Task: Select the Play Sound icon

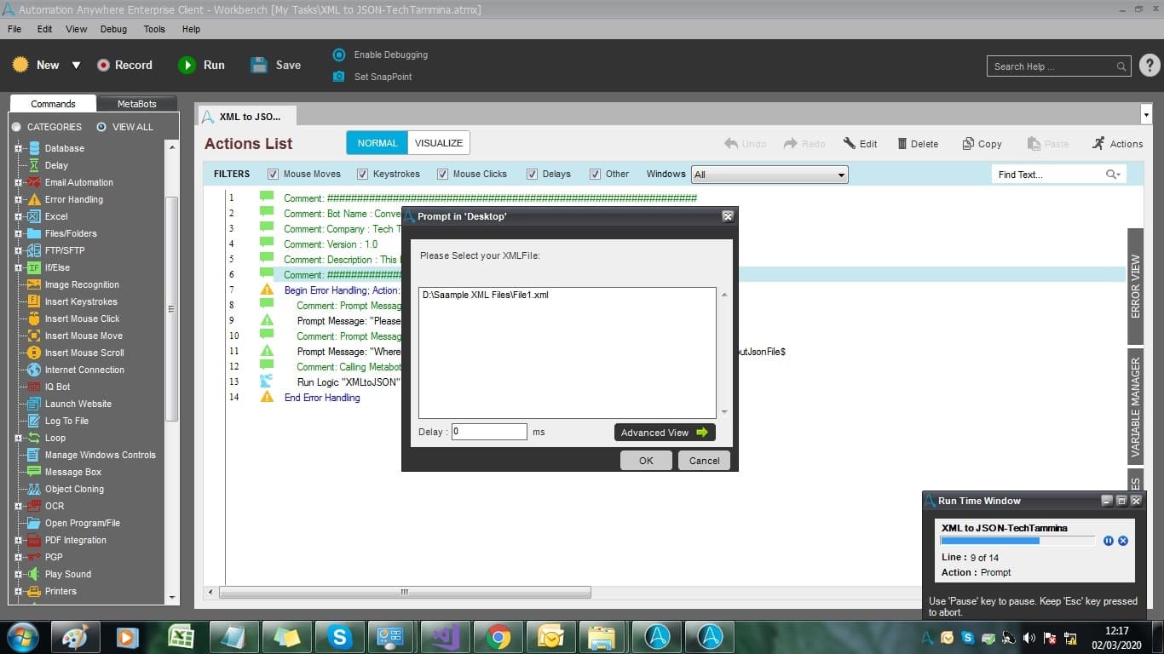Action: pyautogui.click(x=34, y=574)
